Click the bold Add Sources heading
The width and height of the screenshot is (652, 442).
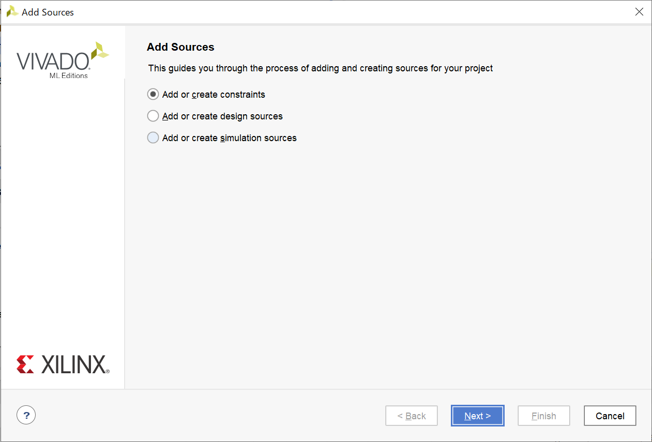click(x=180, y=47)
